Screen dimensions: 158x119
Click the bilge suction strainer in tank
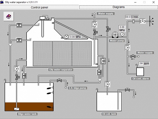pos(17,109)
